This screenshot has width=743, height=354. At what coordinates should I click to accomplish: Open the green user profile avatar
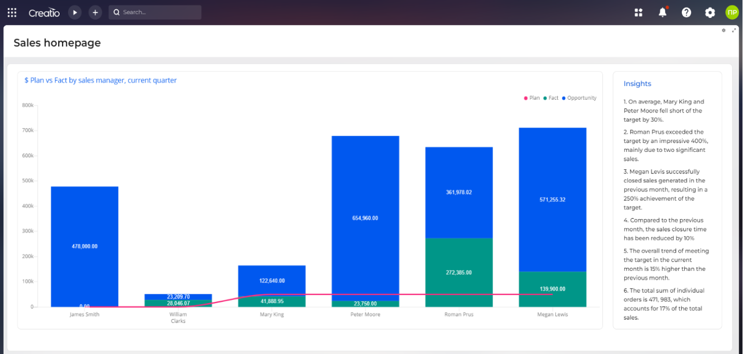[x=732, y=12]
